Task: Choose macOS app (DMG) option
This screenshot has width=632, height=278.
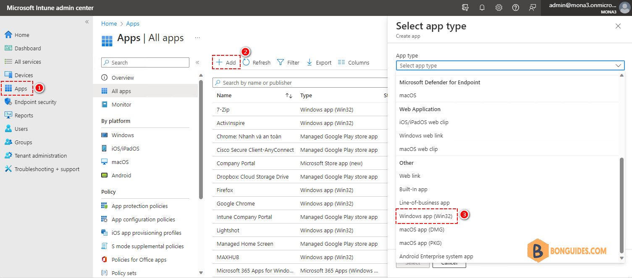Action: click(422, 229)
